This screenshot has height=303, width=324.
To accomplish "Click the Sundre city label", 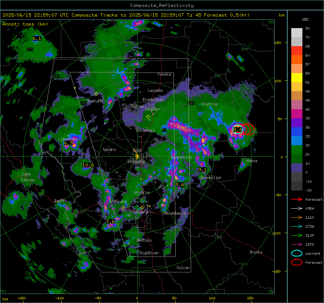I will [109, 149].
